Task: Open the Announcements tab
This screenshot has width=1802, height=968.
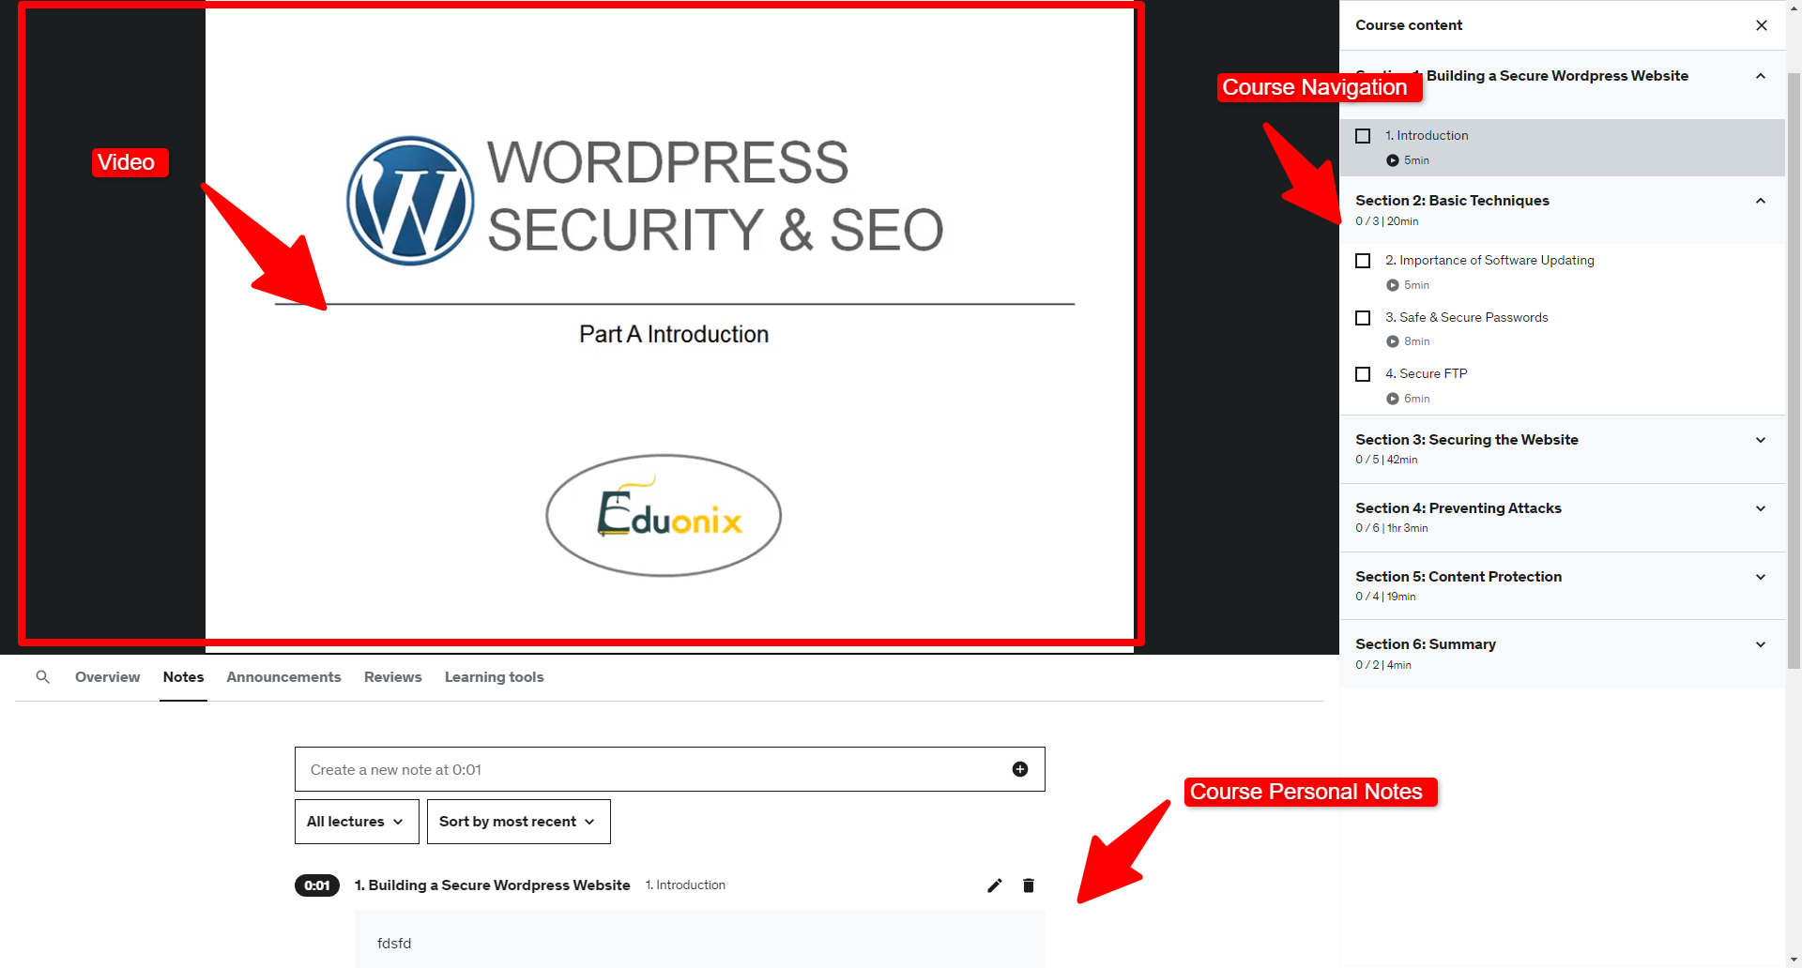Action: pyautogui.click(x=283, y=677)
